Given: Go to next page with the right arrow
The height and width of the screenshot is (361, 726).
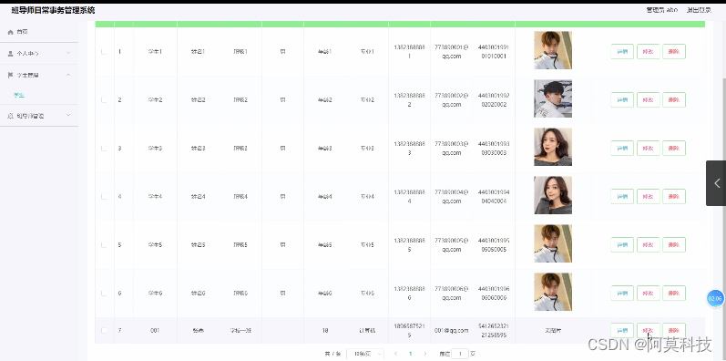Looking at the screenshot, I should (424, 354).
